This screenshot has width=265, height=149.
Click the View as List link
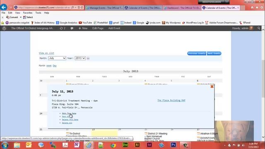click(46, 53)
